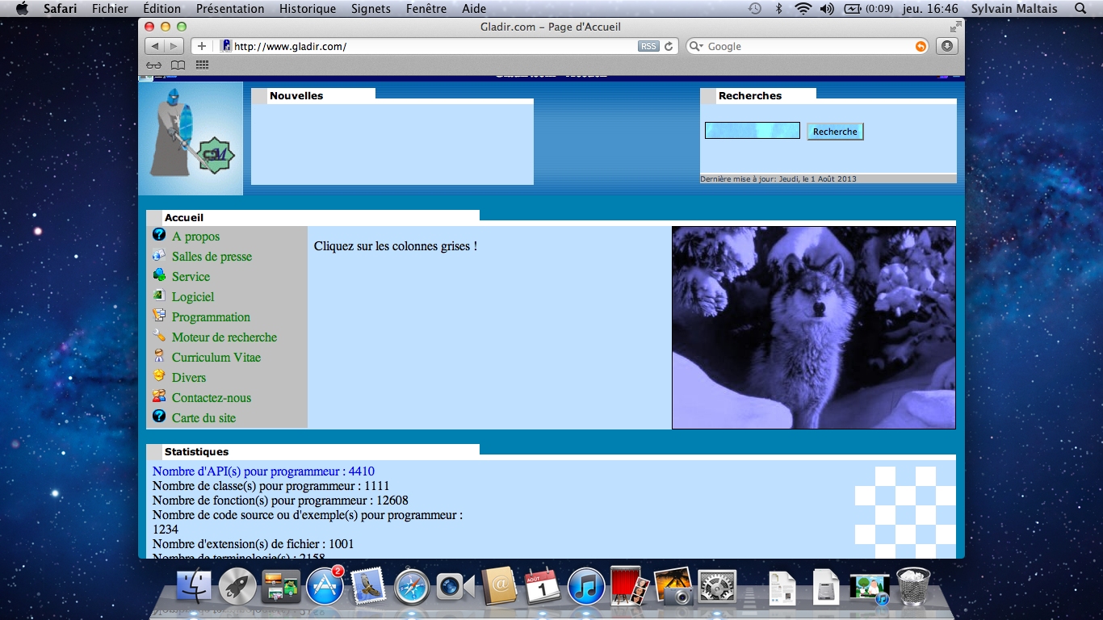Click the wolf photo on the page
Viewport: 1103px width, 620px height.
[813, 328]
